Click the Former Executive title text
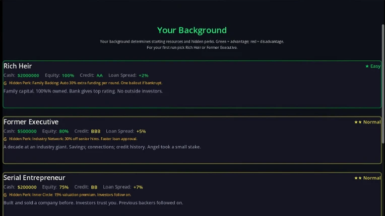 pos(31,122)
